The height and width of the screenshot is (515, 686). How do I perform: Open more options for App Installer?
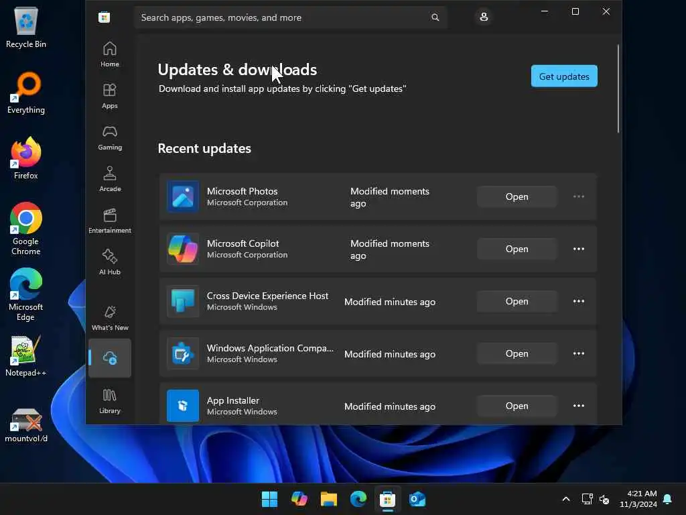pos(578,406)
